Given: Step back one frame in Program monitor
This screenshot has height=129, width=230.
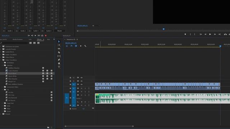Looking at the screenshot, I should coord(205,34).
